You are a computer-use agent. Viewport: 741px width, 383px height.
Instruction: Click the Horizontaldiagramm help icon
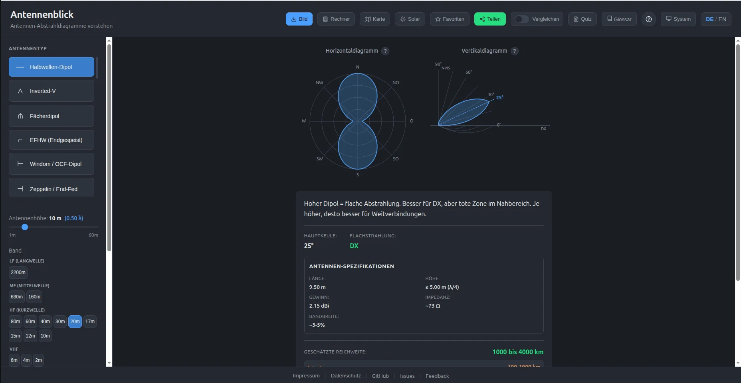(385, 51)
